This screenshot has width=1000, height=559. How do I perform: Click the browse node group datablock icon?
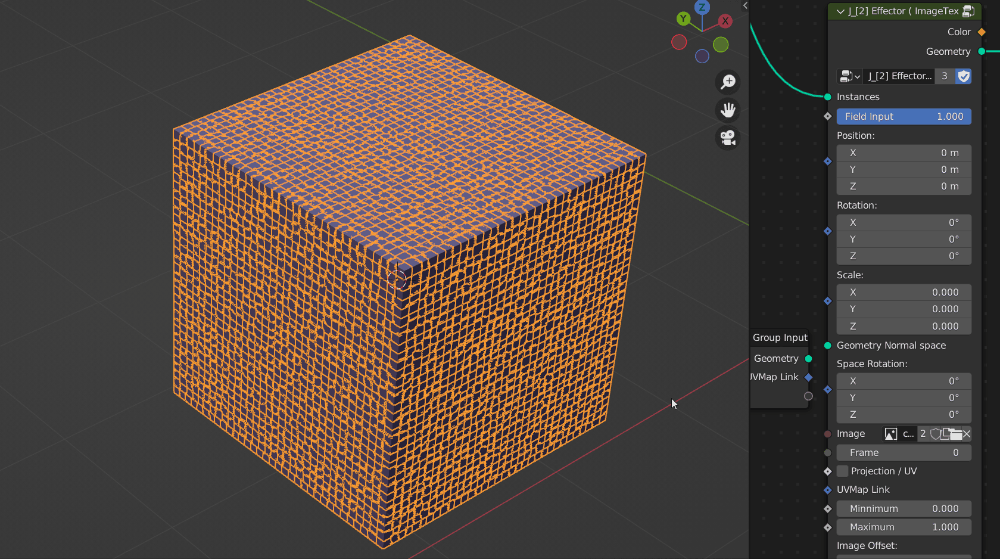pos(846,76)
